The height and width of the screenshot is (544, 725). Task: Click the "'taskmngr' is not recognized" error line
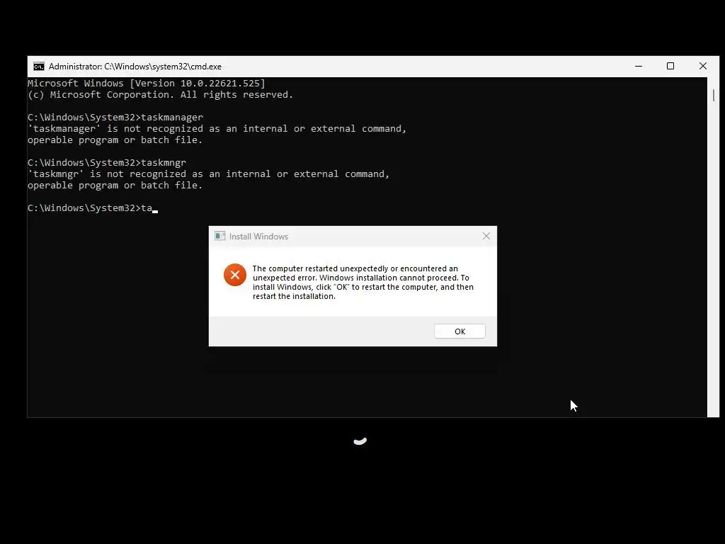209,174
